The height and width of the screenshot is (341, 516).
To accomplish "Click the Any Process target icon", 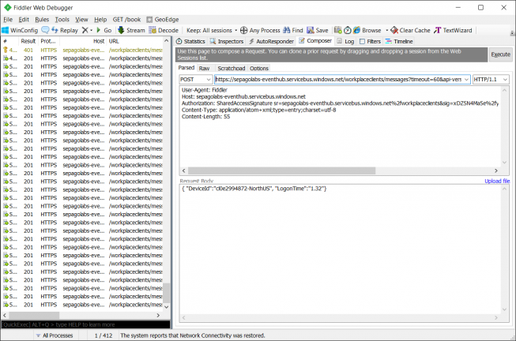I will [243, 29].
